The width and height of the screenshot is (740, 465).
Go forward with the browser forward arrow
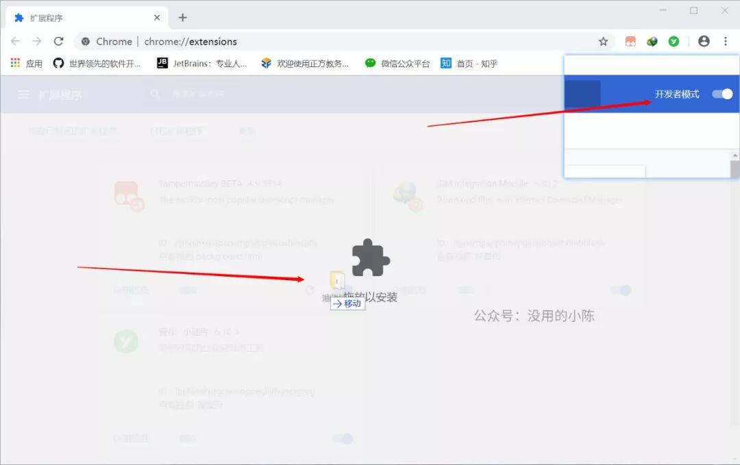pos(37,42)
